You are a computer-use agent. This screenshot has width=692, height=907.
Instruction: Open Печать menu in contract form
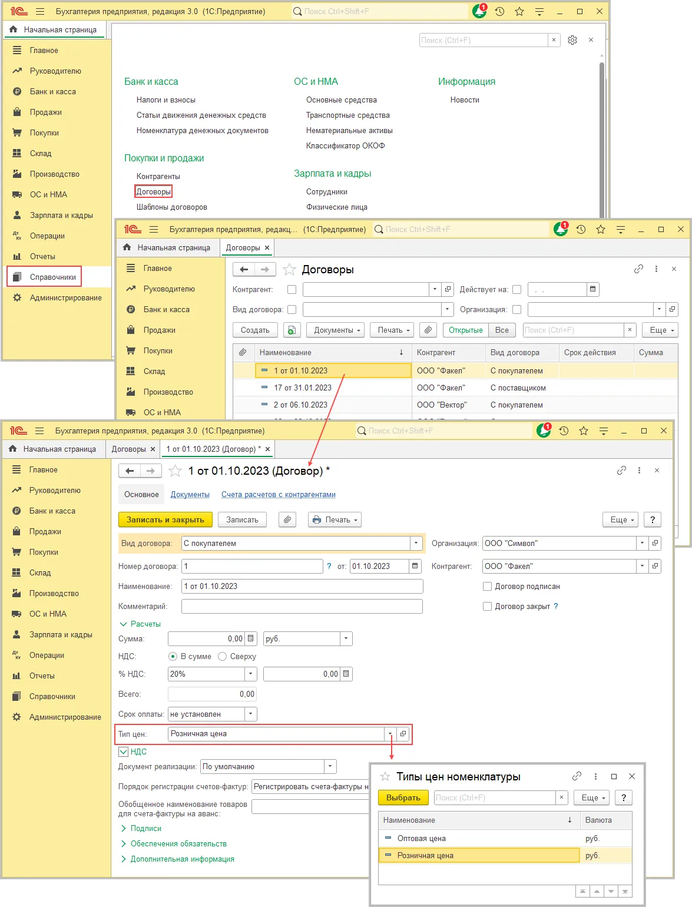(335, 519)
